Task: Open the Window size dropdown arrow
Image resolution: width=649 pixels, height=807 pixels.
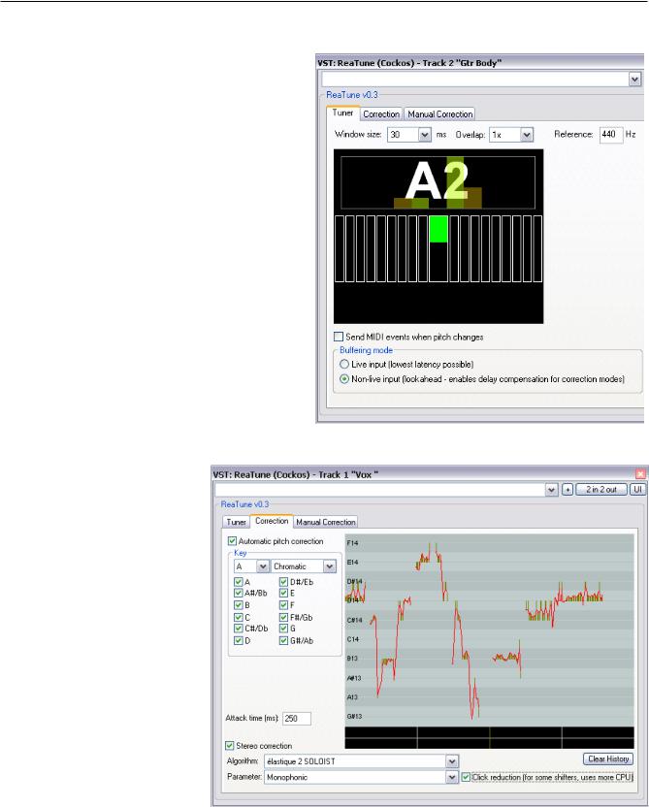Action: point(425,135)
